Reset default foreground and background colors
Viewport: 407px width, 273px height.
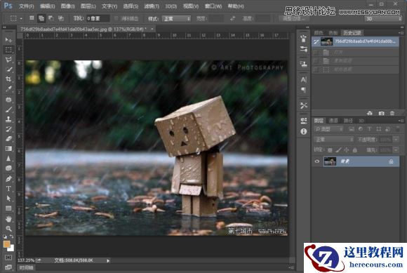5,237
